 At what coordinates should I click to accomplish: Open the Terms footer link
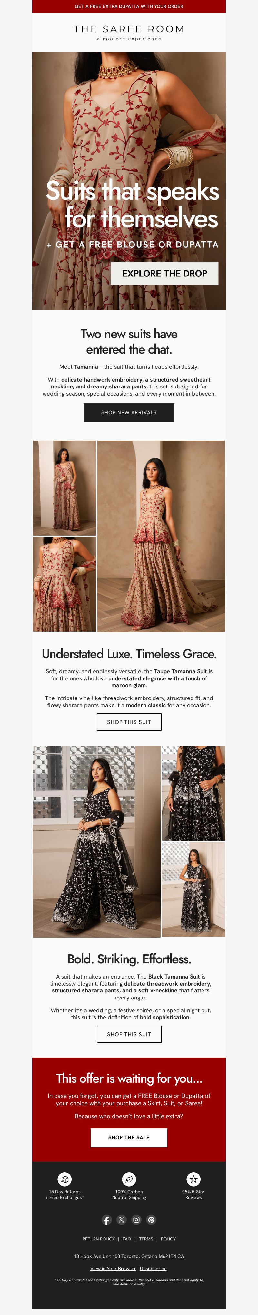146,1239
